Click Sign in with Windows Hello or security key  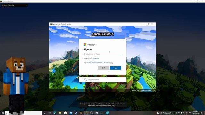click(x=97, y=63)
